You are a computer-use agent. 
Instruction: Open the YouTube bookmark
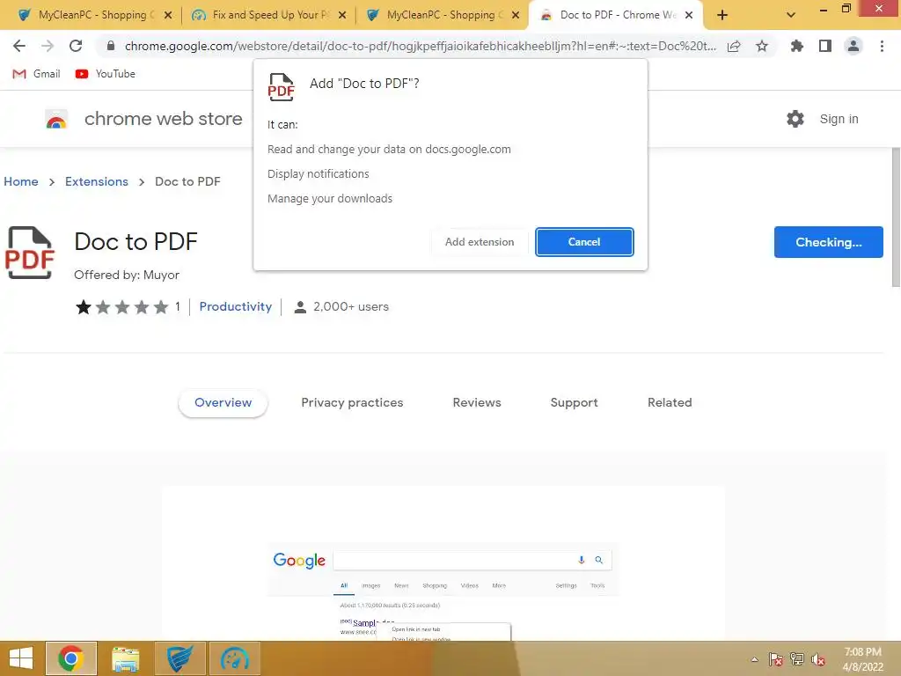click(x=106, y=74)
